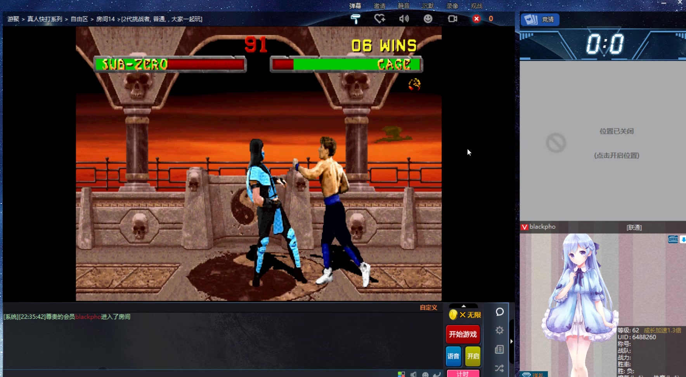Click the smiley face icon in the top bar
Screen dimensions: 686x377
pos(428,19)
